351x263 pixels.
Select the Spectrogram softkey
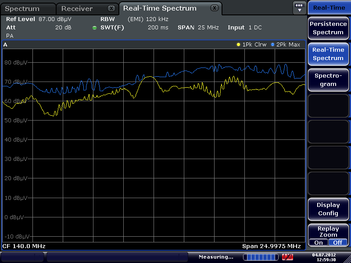328,80
